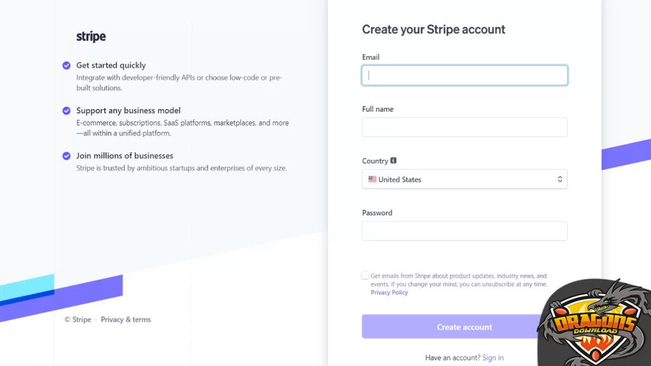Enable the Stripe product updates email checkbox
The height and width of the screenshot is (366, 651).
pos(366,275)
